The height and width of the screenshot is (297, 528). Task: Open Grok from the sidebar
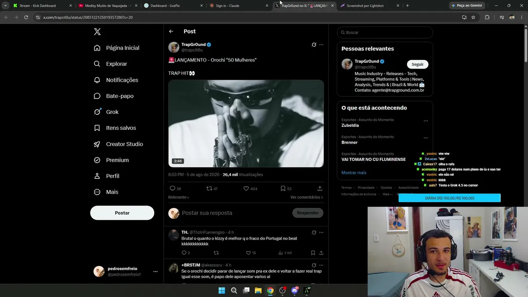click(106, 112)
